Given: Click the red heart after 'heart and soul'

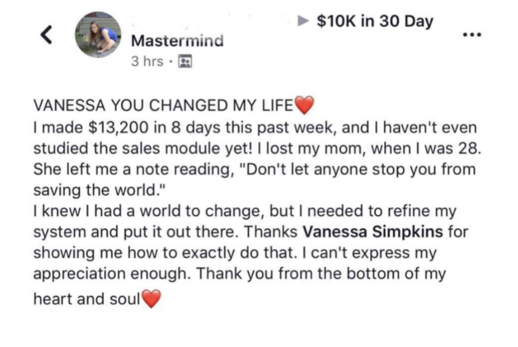Looking at the screenshot, I should tap(151, 299).
